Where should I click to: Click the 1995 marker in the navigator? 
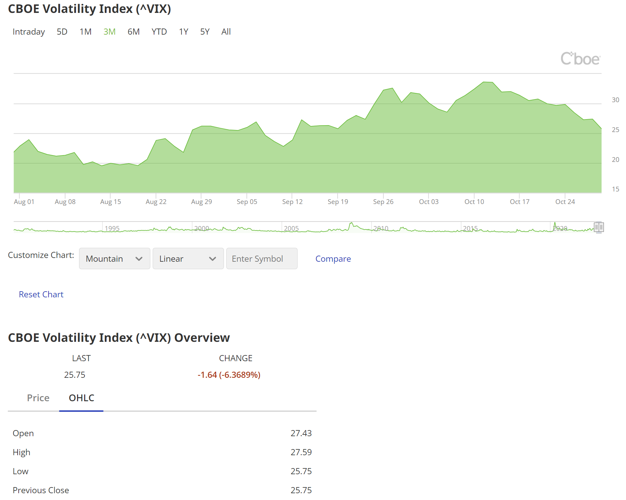[112, 228]
